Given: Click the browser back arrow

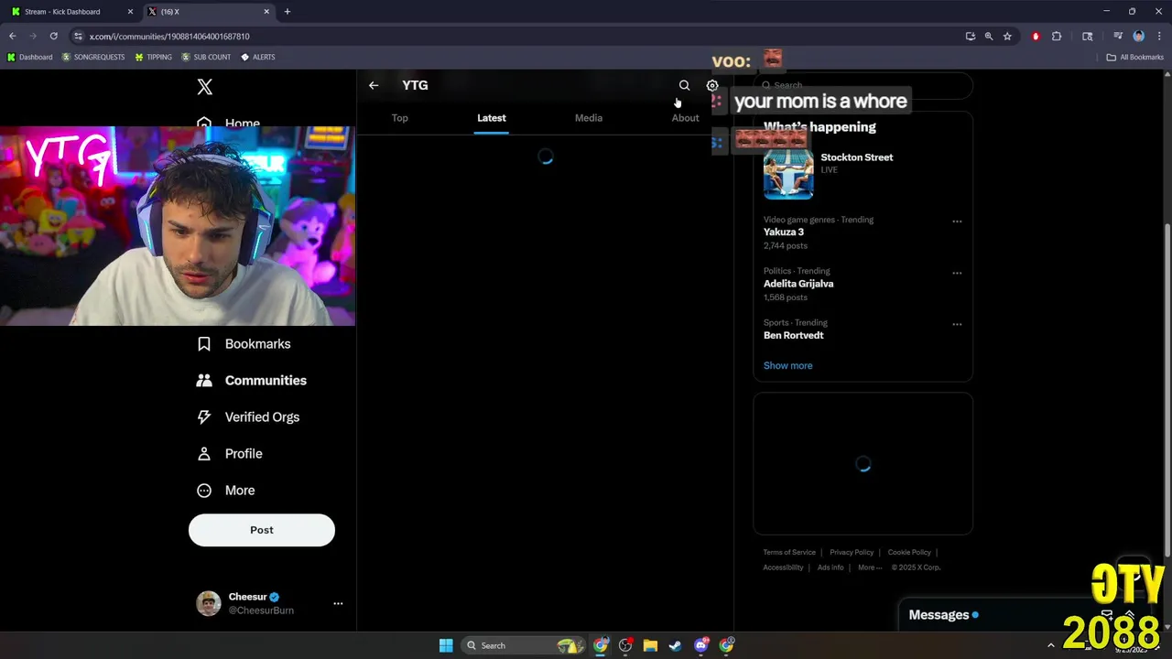Looking at the screenshot, I should 13,37.
